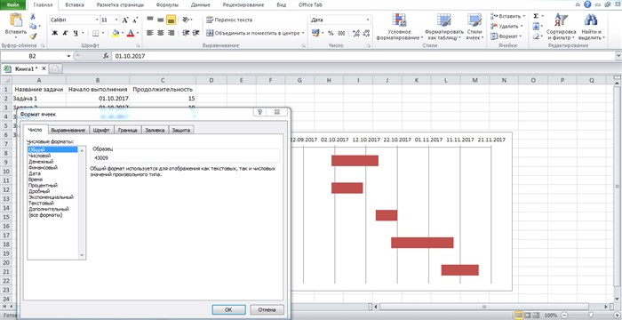Viewport: 622px width, 320px height.
Task: Click the Format as Table icon
Action: point(443,20)
